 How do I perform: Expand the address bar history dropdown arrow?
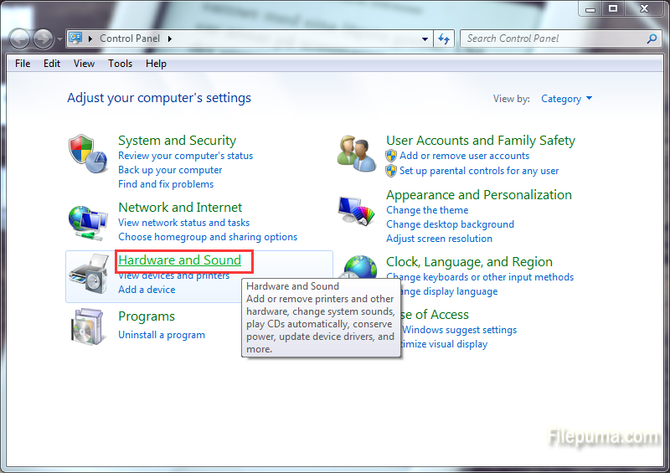pos(426,39)
